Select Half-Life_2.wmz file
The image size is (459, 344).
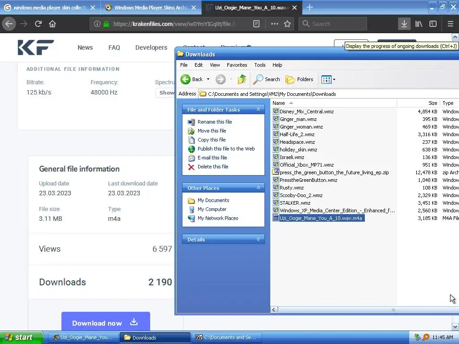[297, 134]
